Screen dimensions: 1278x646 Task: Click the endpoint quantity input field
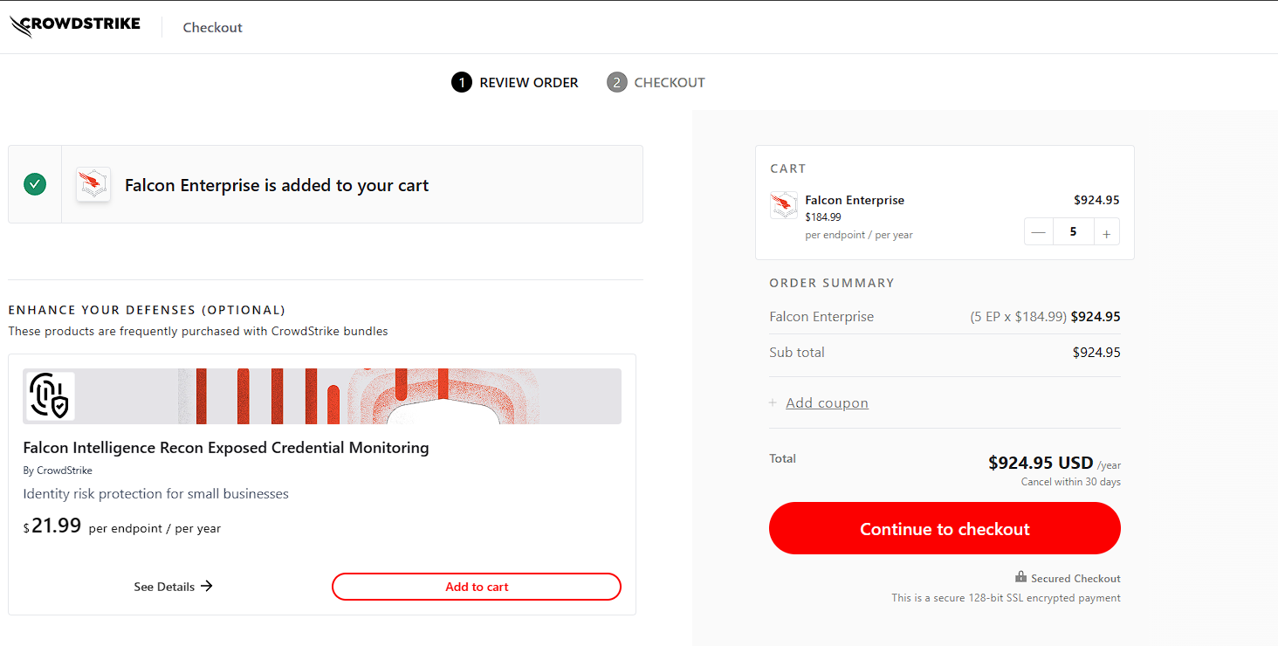tap(1073, 232)
